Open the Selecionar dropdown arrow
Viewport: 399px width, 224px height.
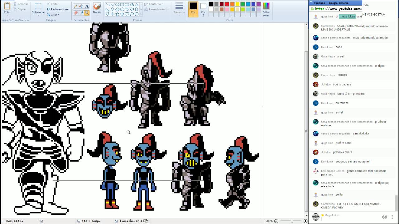pyautogui.click(x=38, y=16)
